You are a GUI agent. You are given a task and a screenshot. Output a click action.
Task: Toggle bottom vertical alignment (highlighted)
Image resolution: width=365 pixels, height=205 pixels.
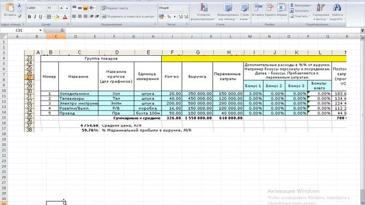pos(86,8)
